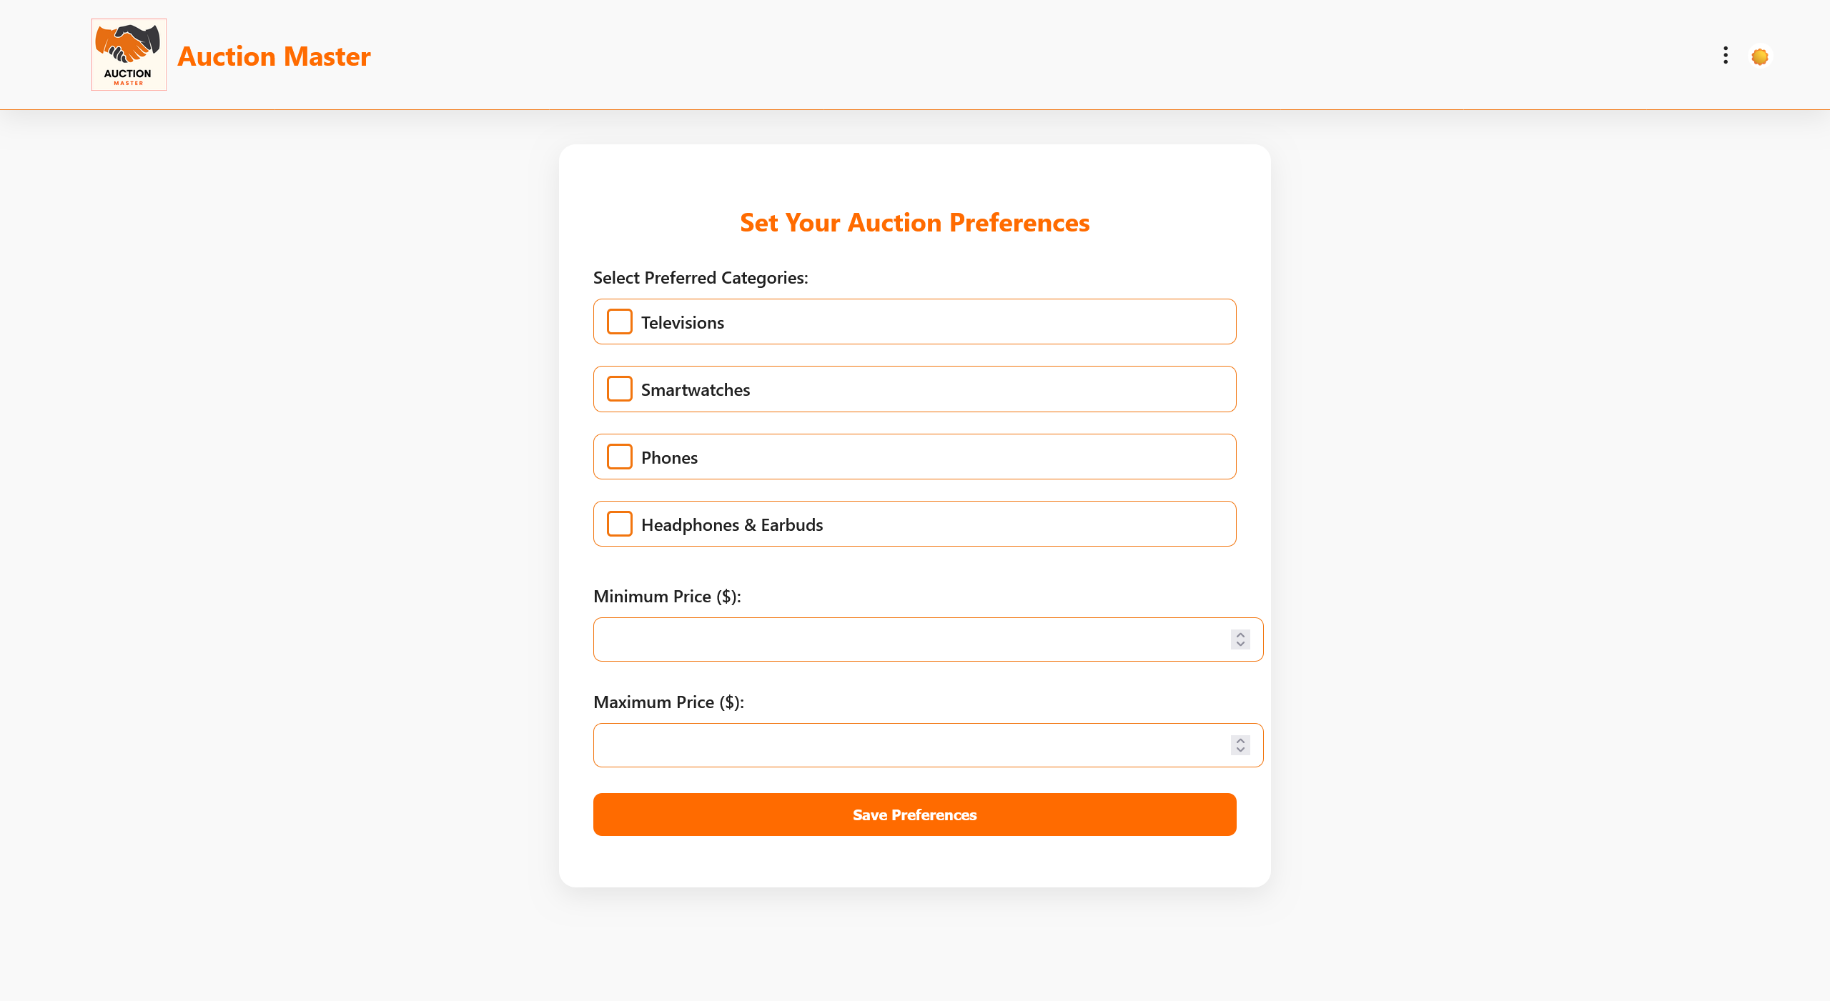The height and width of the screenshot is (1001, 1830).
Task: Select the Televisions category row
Action: coord(914,322)
